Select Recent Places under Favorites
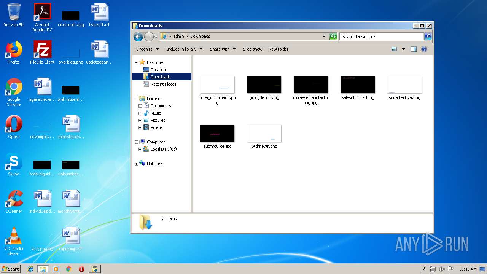Viewport: 487px width, 274px height. tap(163, 84)
